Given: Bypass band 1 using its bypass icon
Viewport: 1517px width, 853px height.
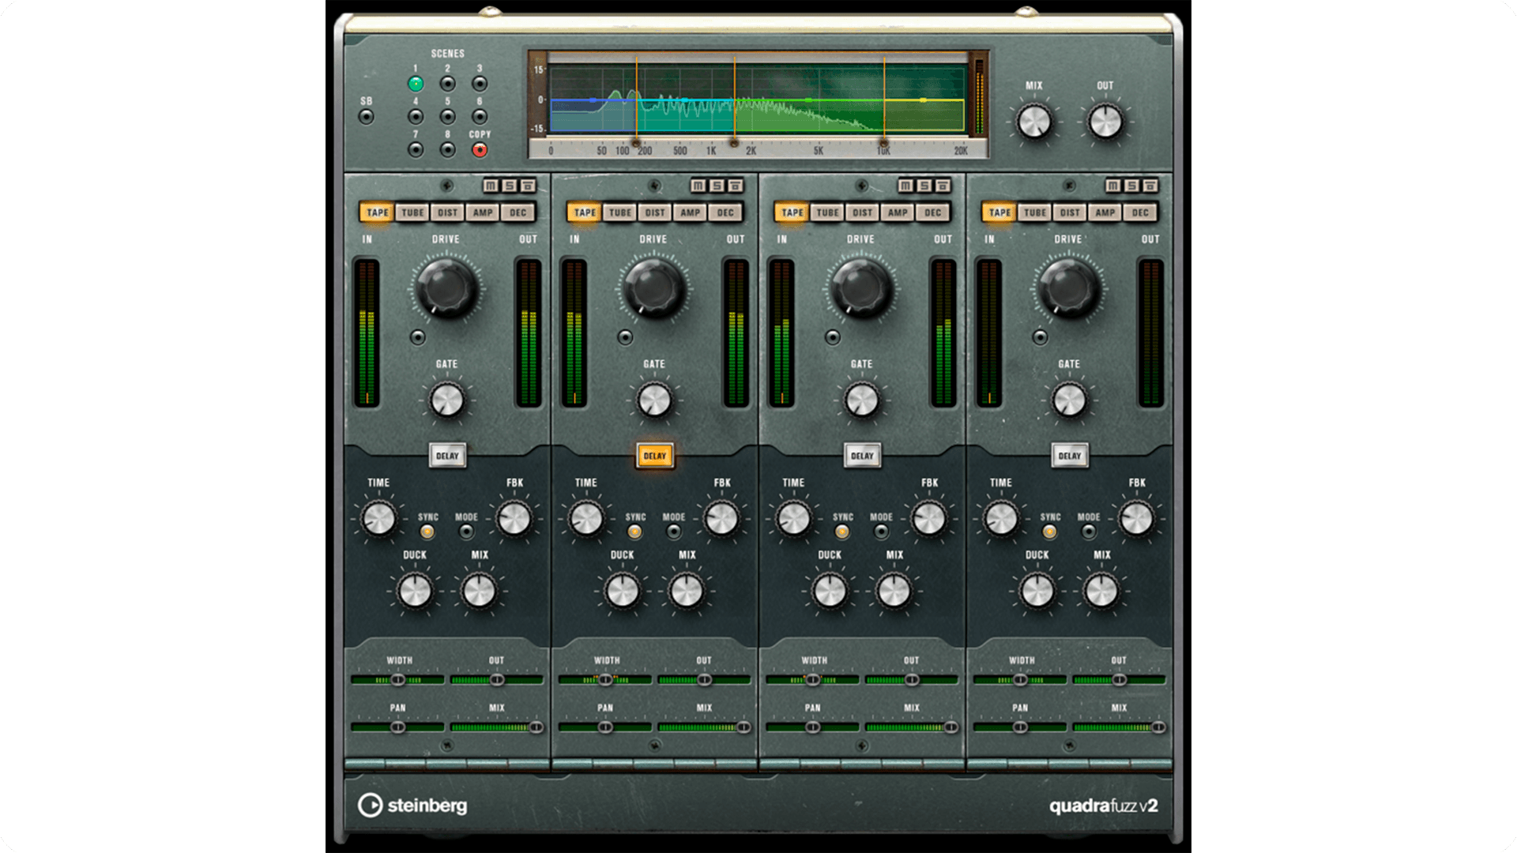Looking at the screenshot, I should (529, 186).
